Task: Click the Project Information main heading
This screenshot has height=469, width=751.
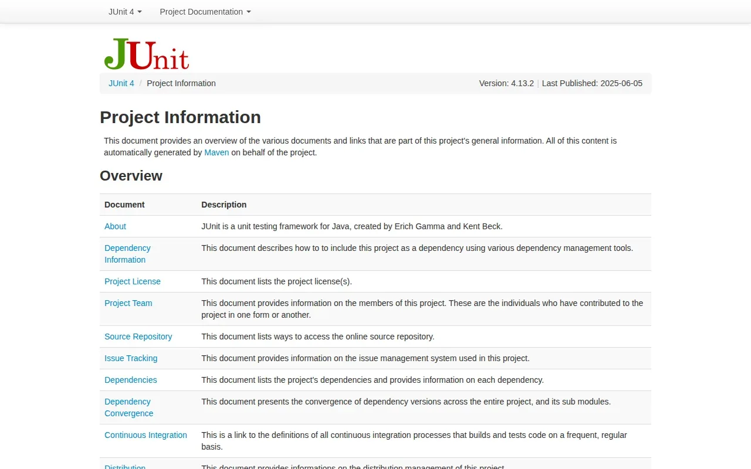Action: (180, 117)
